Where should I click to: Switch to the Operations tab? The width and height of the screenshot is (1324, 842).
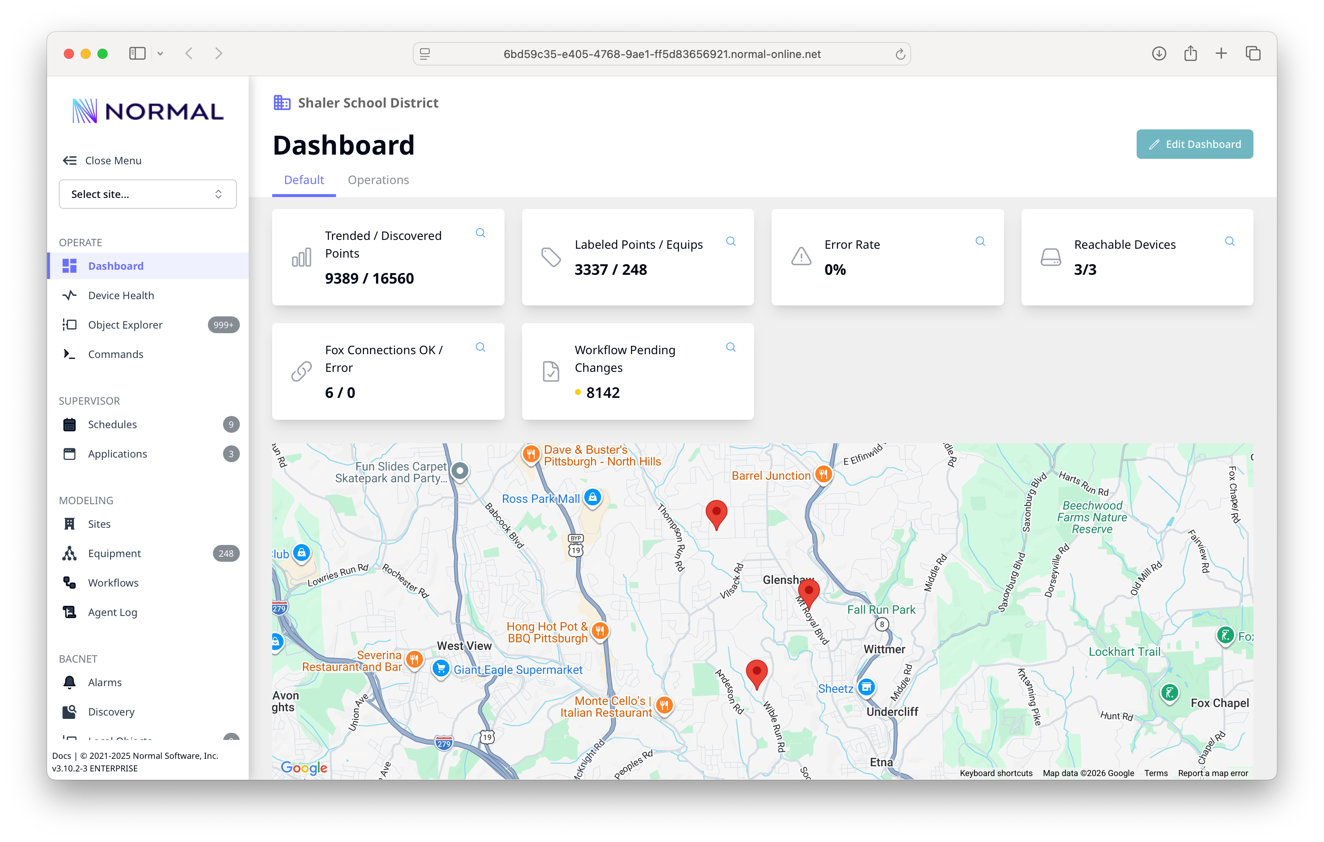pyautogui.click(x=378, y=180)
